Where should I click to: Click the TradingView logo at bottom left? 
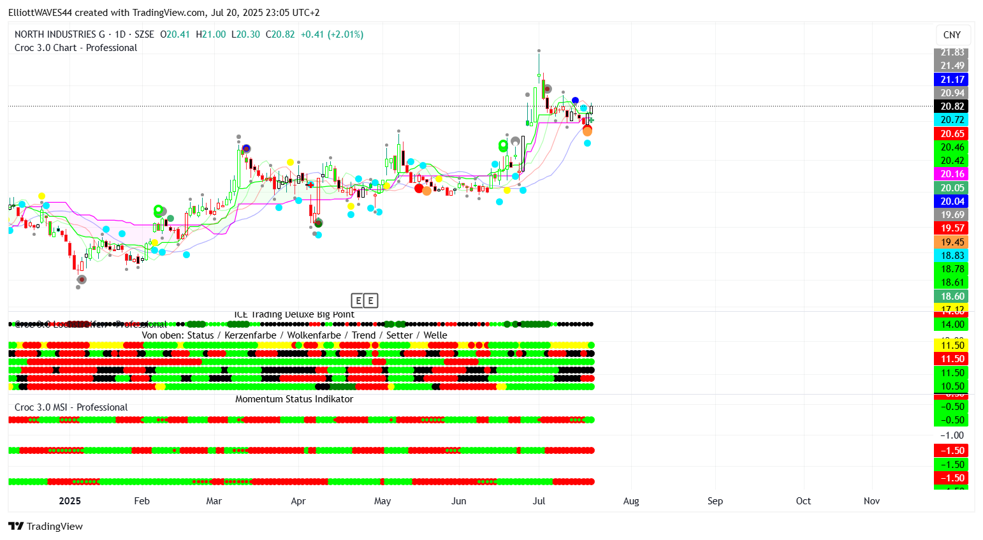45,526
